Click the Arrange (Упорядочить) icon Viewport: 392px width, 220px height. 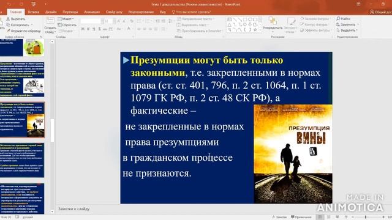[x=273, y=21]
